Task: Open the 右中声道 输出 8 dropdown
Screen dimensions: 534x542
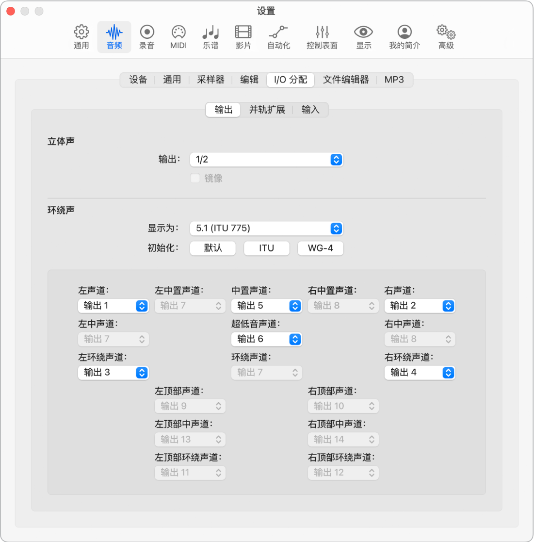Action: (x=420, y=339)
